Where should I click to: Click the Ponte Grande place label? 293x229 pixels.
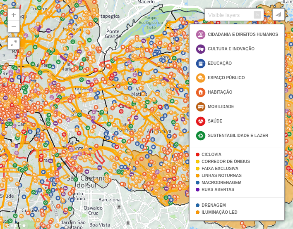tap(113, 34)
